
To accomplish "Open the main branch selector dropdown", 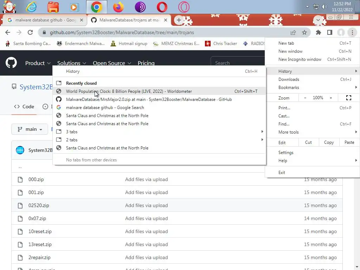I will (30, 129).
